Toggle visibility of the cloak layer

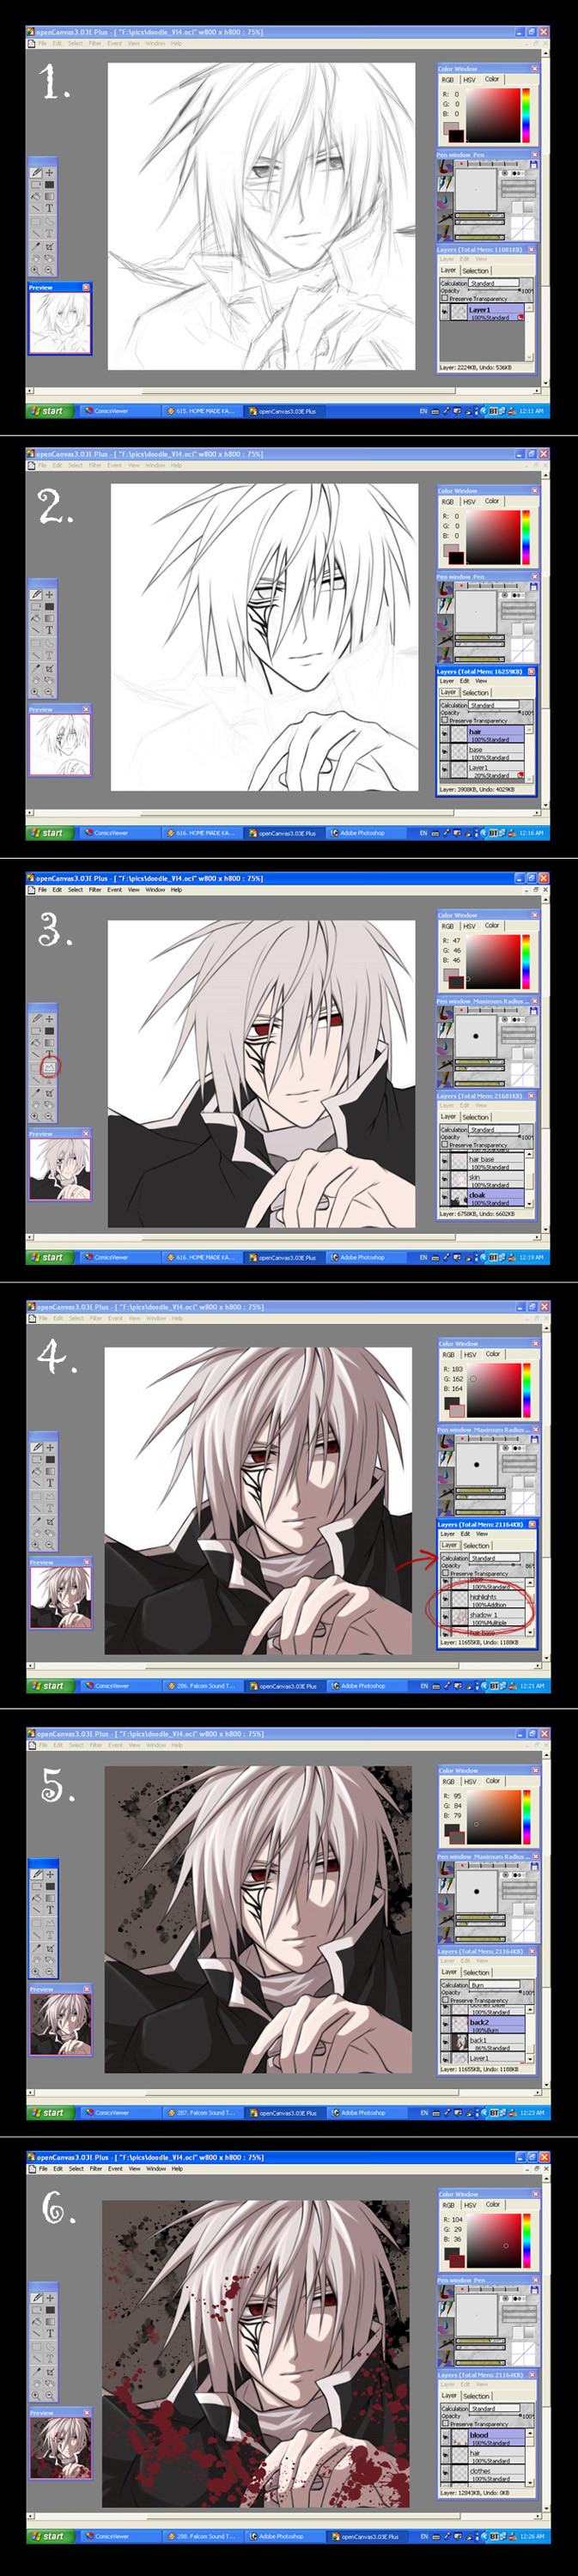[445, 1197]
